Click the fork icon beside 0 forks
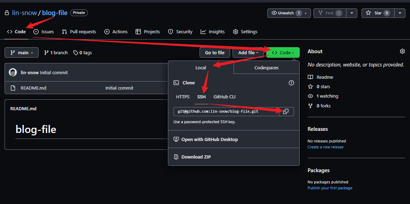This screenshot has width=410, height=204. coord(310,106)
